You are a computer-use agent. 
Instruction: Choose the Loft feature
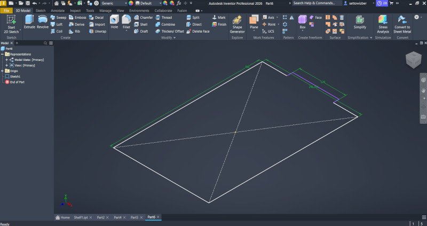(57, 24)
